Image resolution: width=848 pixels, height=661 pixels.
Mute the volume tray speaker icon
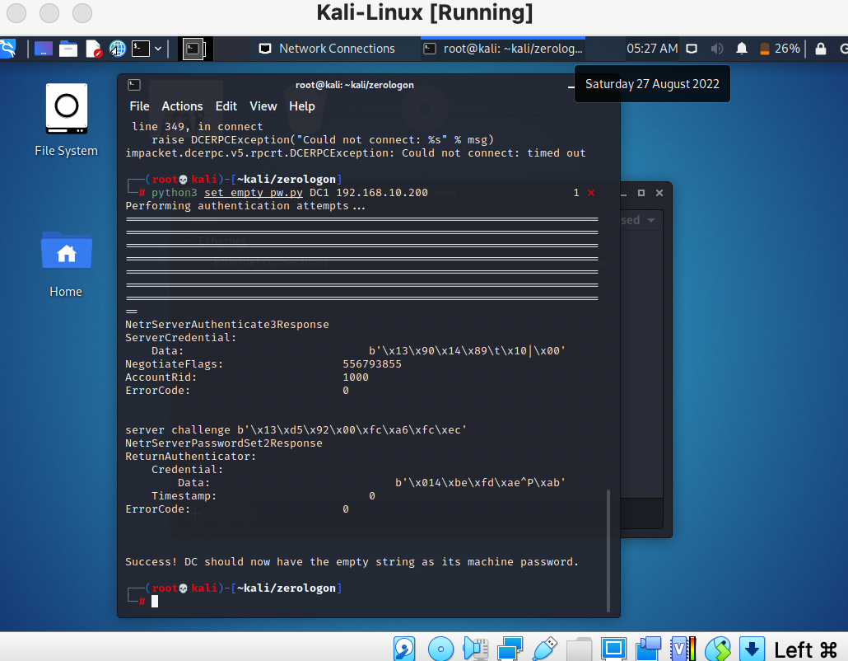tap(717, 49)
